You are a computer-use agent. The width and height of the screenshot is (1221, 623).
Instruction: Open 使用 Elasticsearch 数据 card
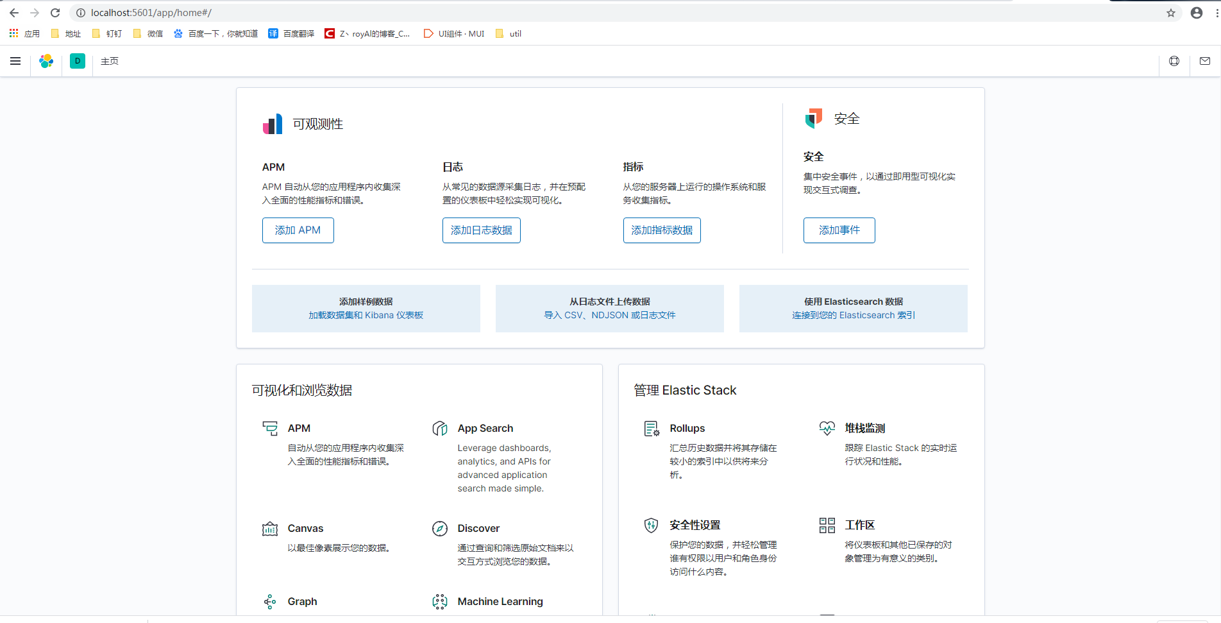[854, 309]
